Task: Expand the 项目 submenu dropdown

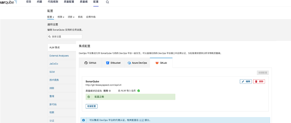Action: 71,17
